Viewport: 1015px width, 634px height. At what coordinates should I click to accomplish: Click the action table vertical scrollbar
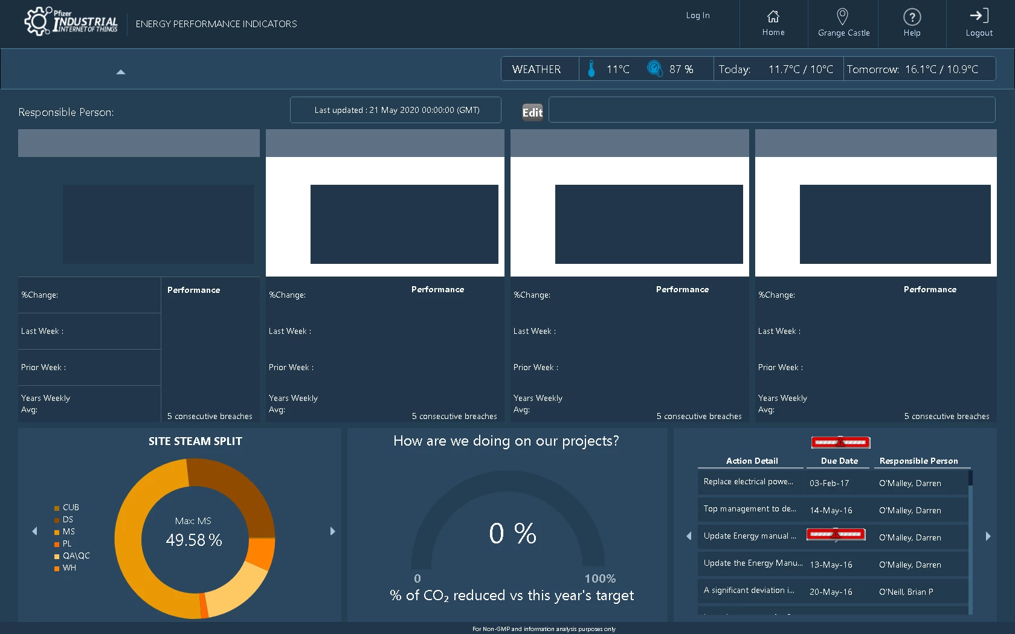970,542
